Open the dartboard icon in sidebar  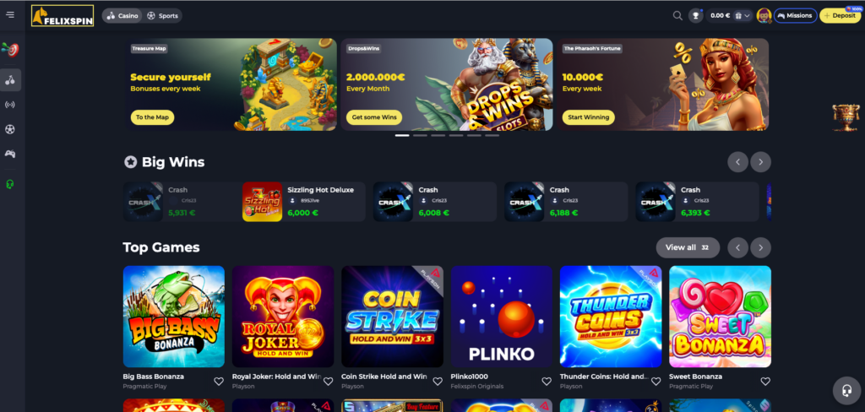[x=10, y=50]
